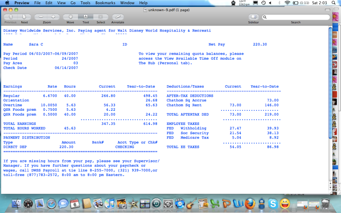
Task: Open the View menu
Action: (61, 3)
